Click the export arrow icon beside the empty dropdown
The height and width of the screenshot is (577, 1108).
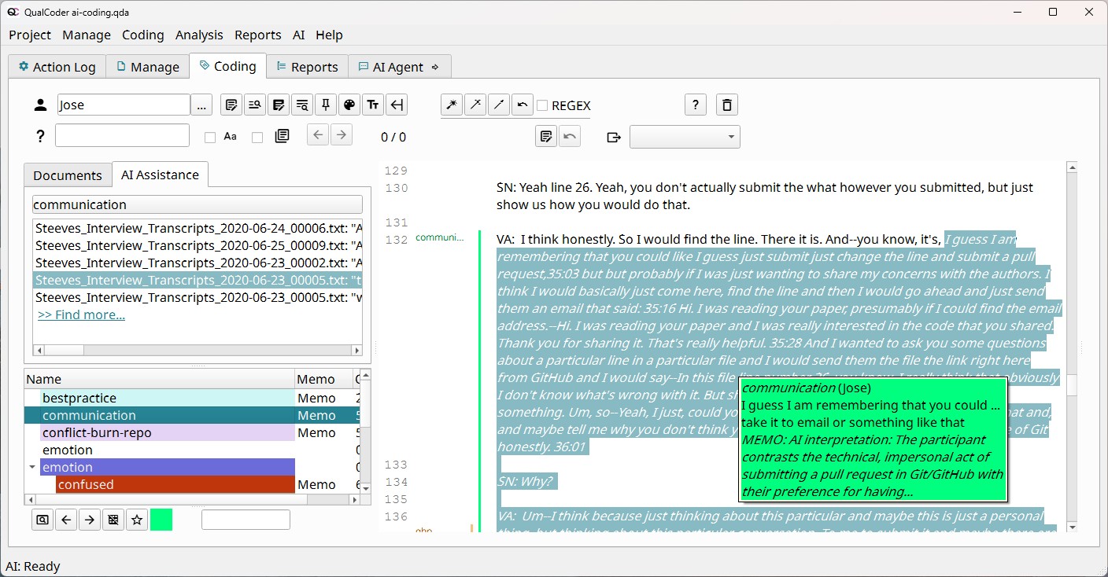click(x=615, y=138)
